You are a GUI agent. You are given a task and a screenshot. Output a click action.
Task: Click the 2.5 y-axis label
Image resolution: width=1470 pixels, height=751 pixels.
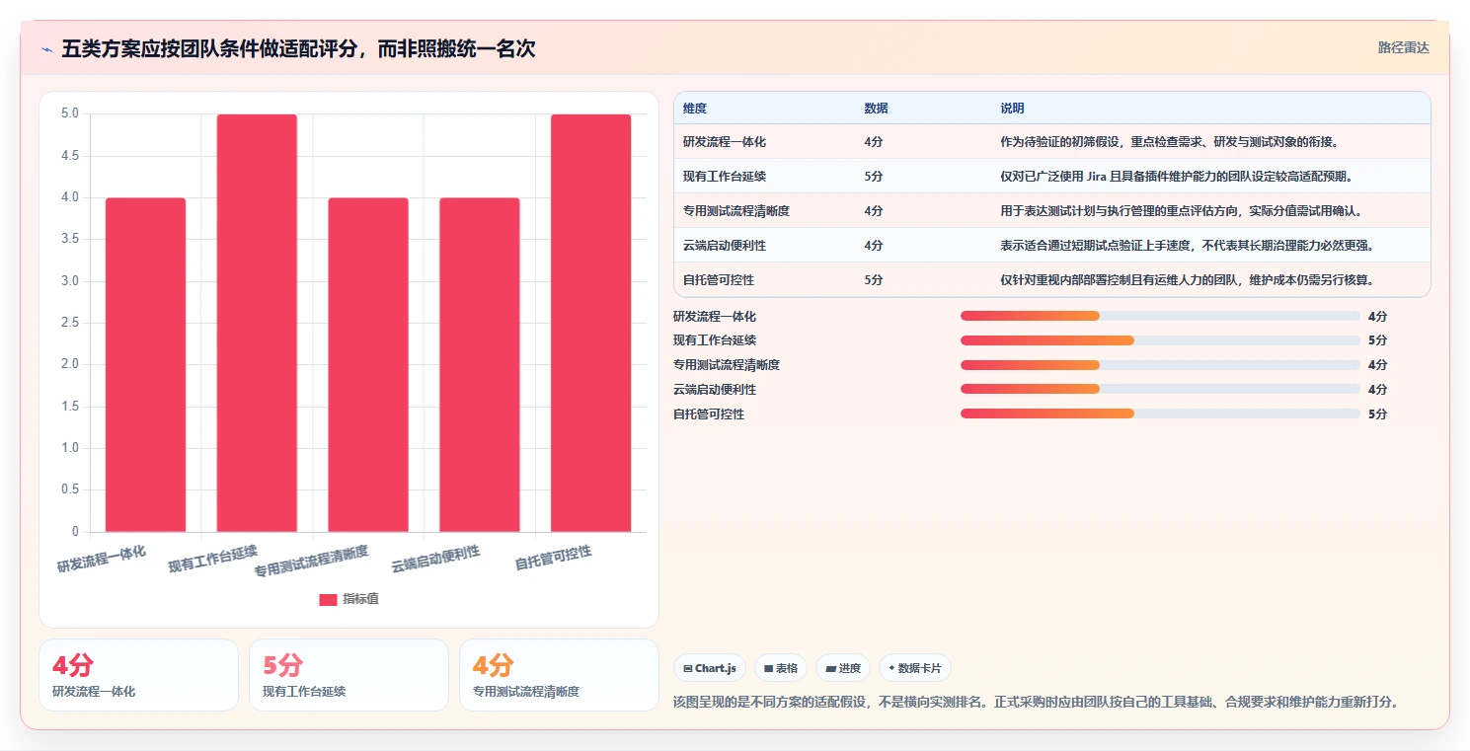tap(70, 323)
